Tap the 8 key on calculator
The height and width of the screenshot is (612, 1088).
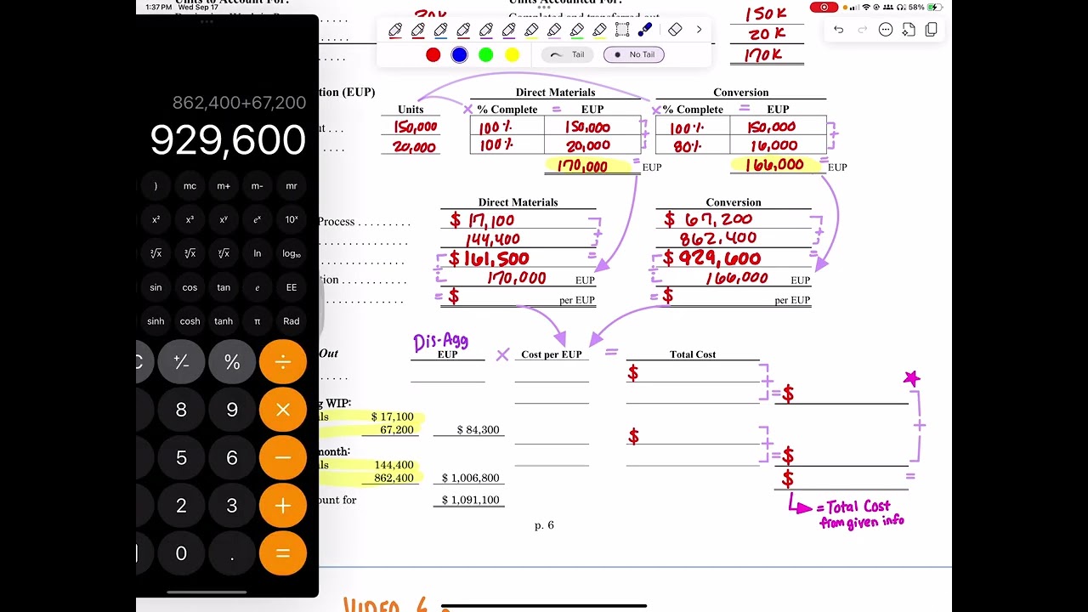(181, 411)
